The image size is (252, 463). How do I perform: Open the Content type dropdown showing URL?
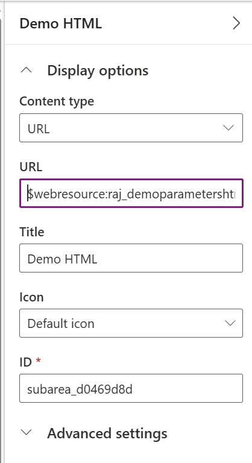point(131,128)
